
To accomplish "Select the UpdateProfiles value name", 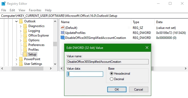I will (x=75, y=33).
